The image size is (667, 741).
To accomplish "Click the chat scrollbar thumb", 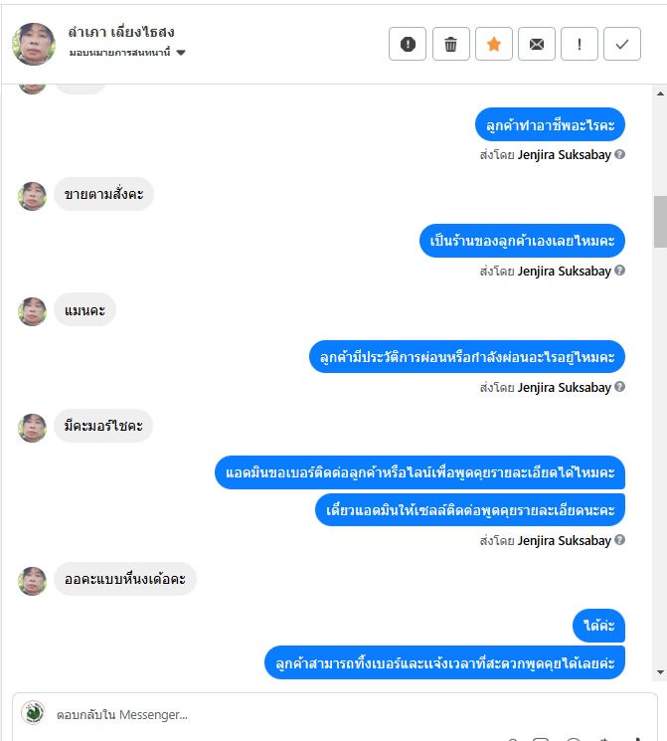I will tap(660, 222).
